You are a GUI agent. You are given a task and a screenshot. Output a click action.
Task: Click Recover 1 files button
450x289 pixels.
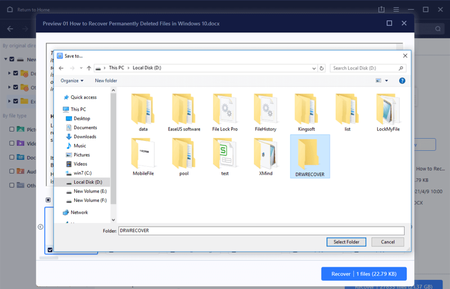click(364, 274)
